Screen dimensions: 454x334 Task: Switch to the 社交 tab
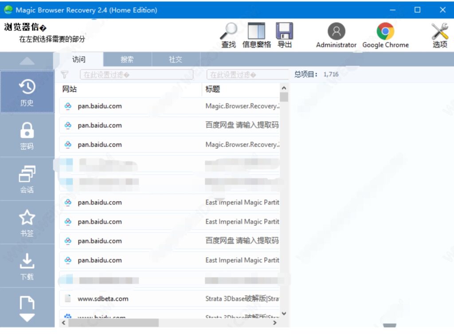176,59
